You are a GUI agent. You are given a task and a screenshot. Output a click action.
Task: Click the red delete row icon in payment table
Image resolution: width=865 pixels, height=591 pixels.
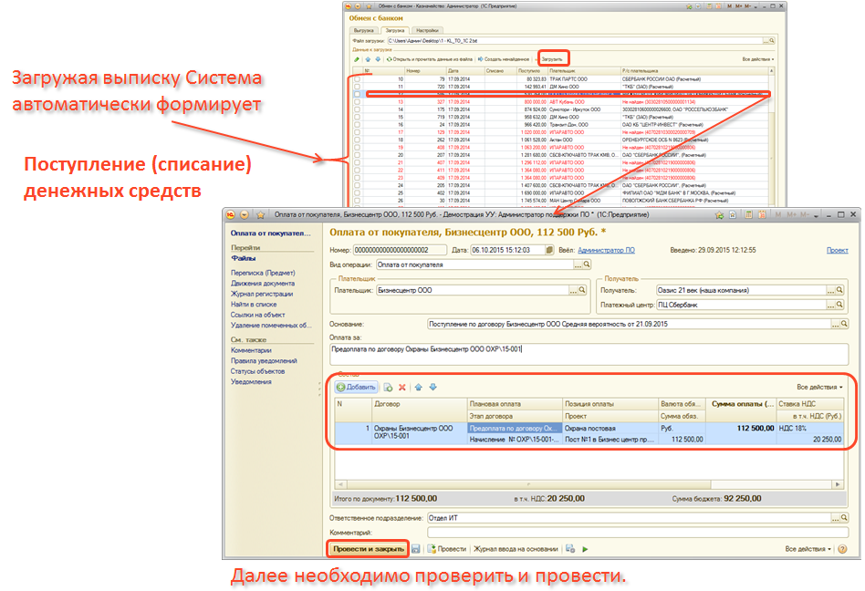pos(401,387)
